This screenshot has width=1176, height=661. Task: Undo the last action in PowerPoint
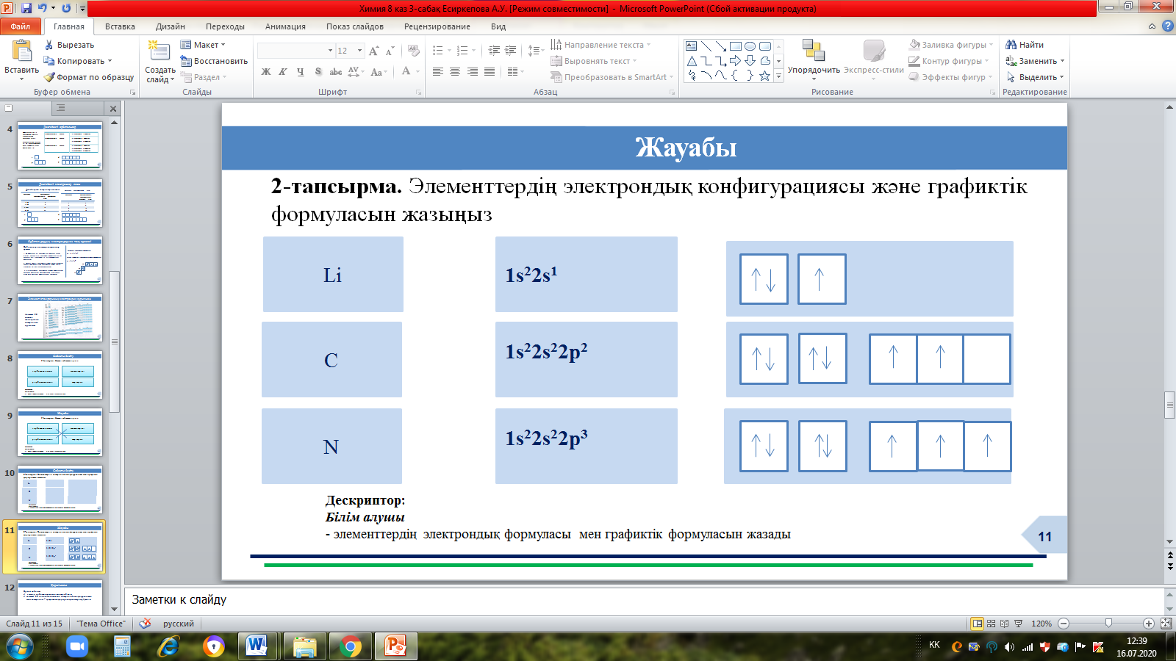(x=43, y=8)
